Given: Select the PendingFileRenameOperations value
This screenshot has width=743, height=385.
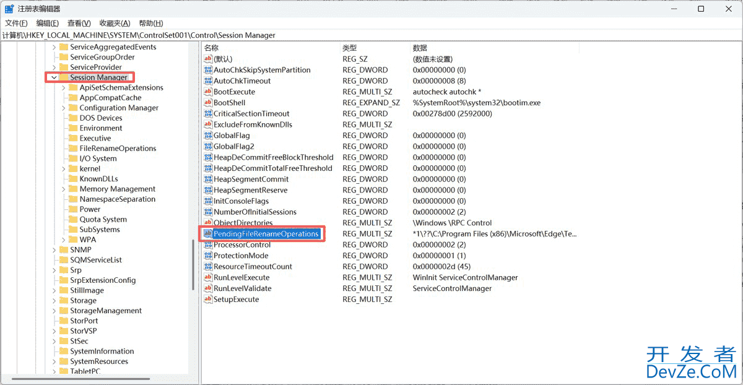Looking at the screenshot, I should pos(262,233).
